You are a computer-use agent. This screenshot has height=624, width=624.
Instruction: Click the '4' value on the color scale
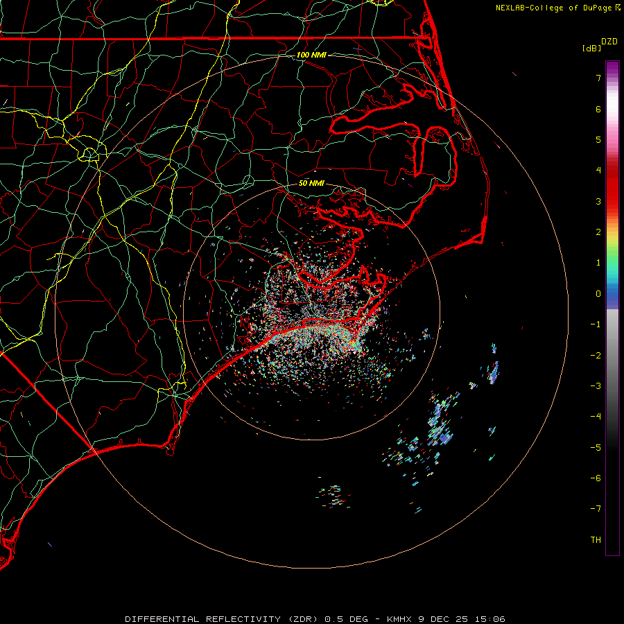point(598,171)
